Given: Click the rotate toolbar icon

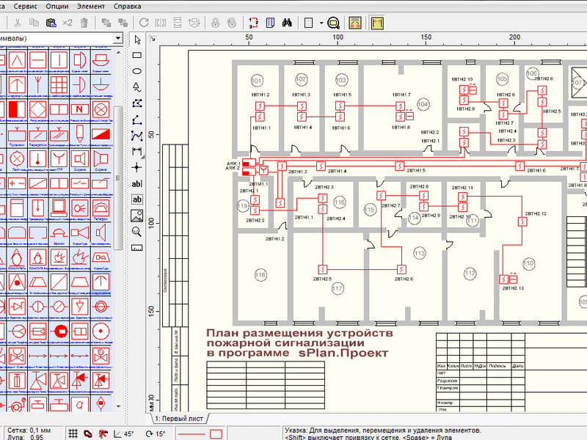Looking at the screenshot, I should 144,22.
